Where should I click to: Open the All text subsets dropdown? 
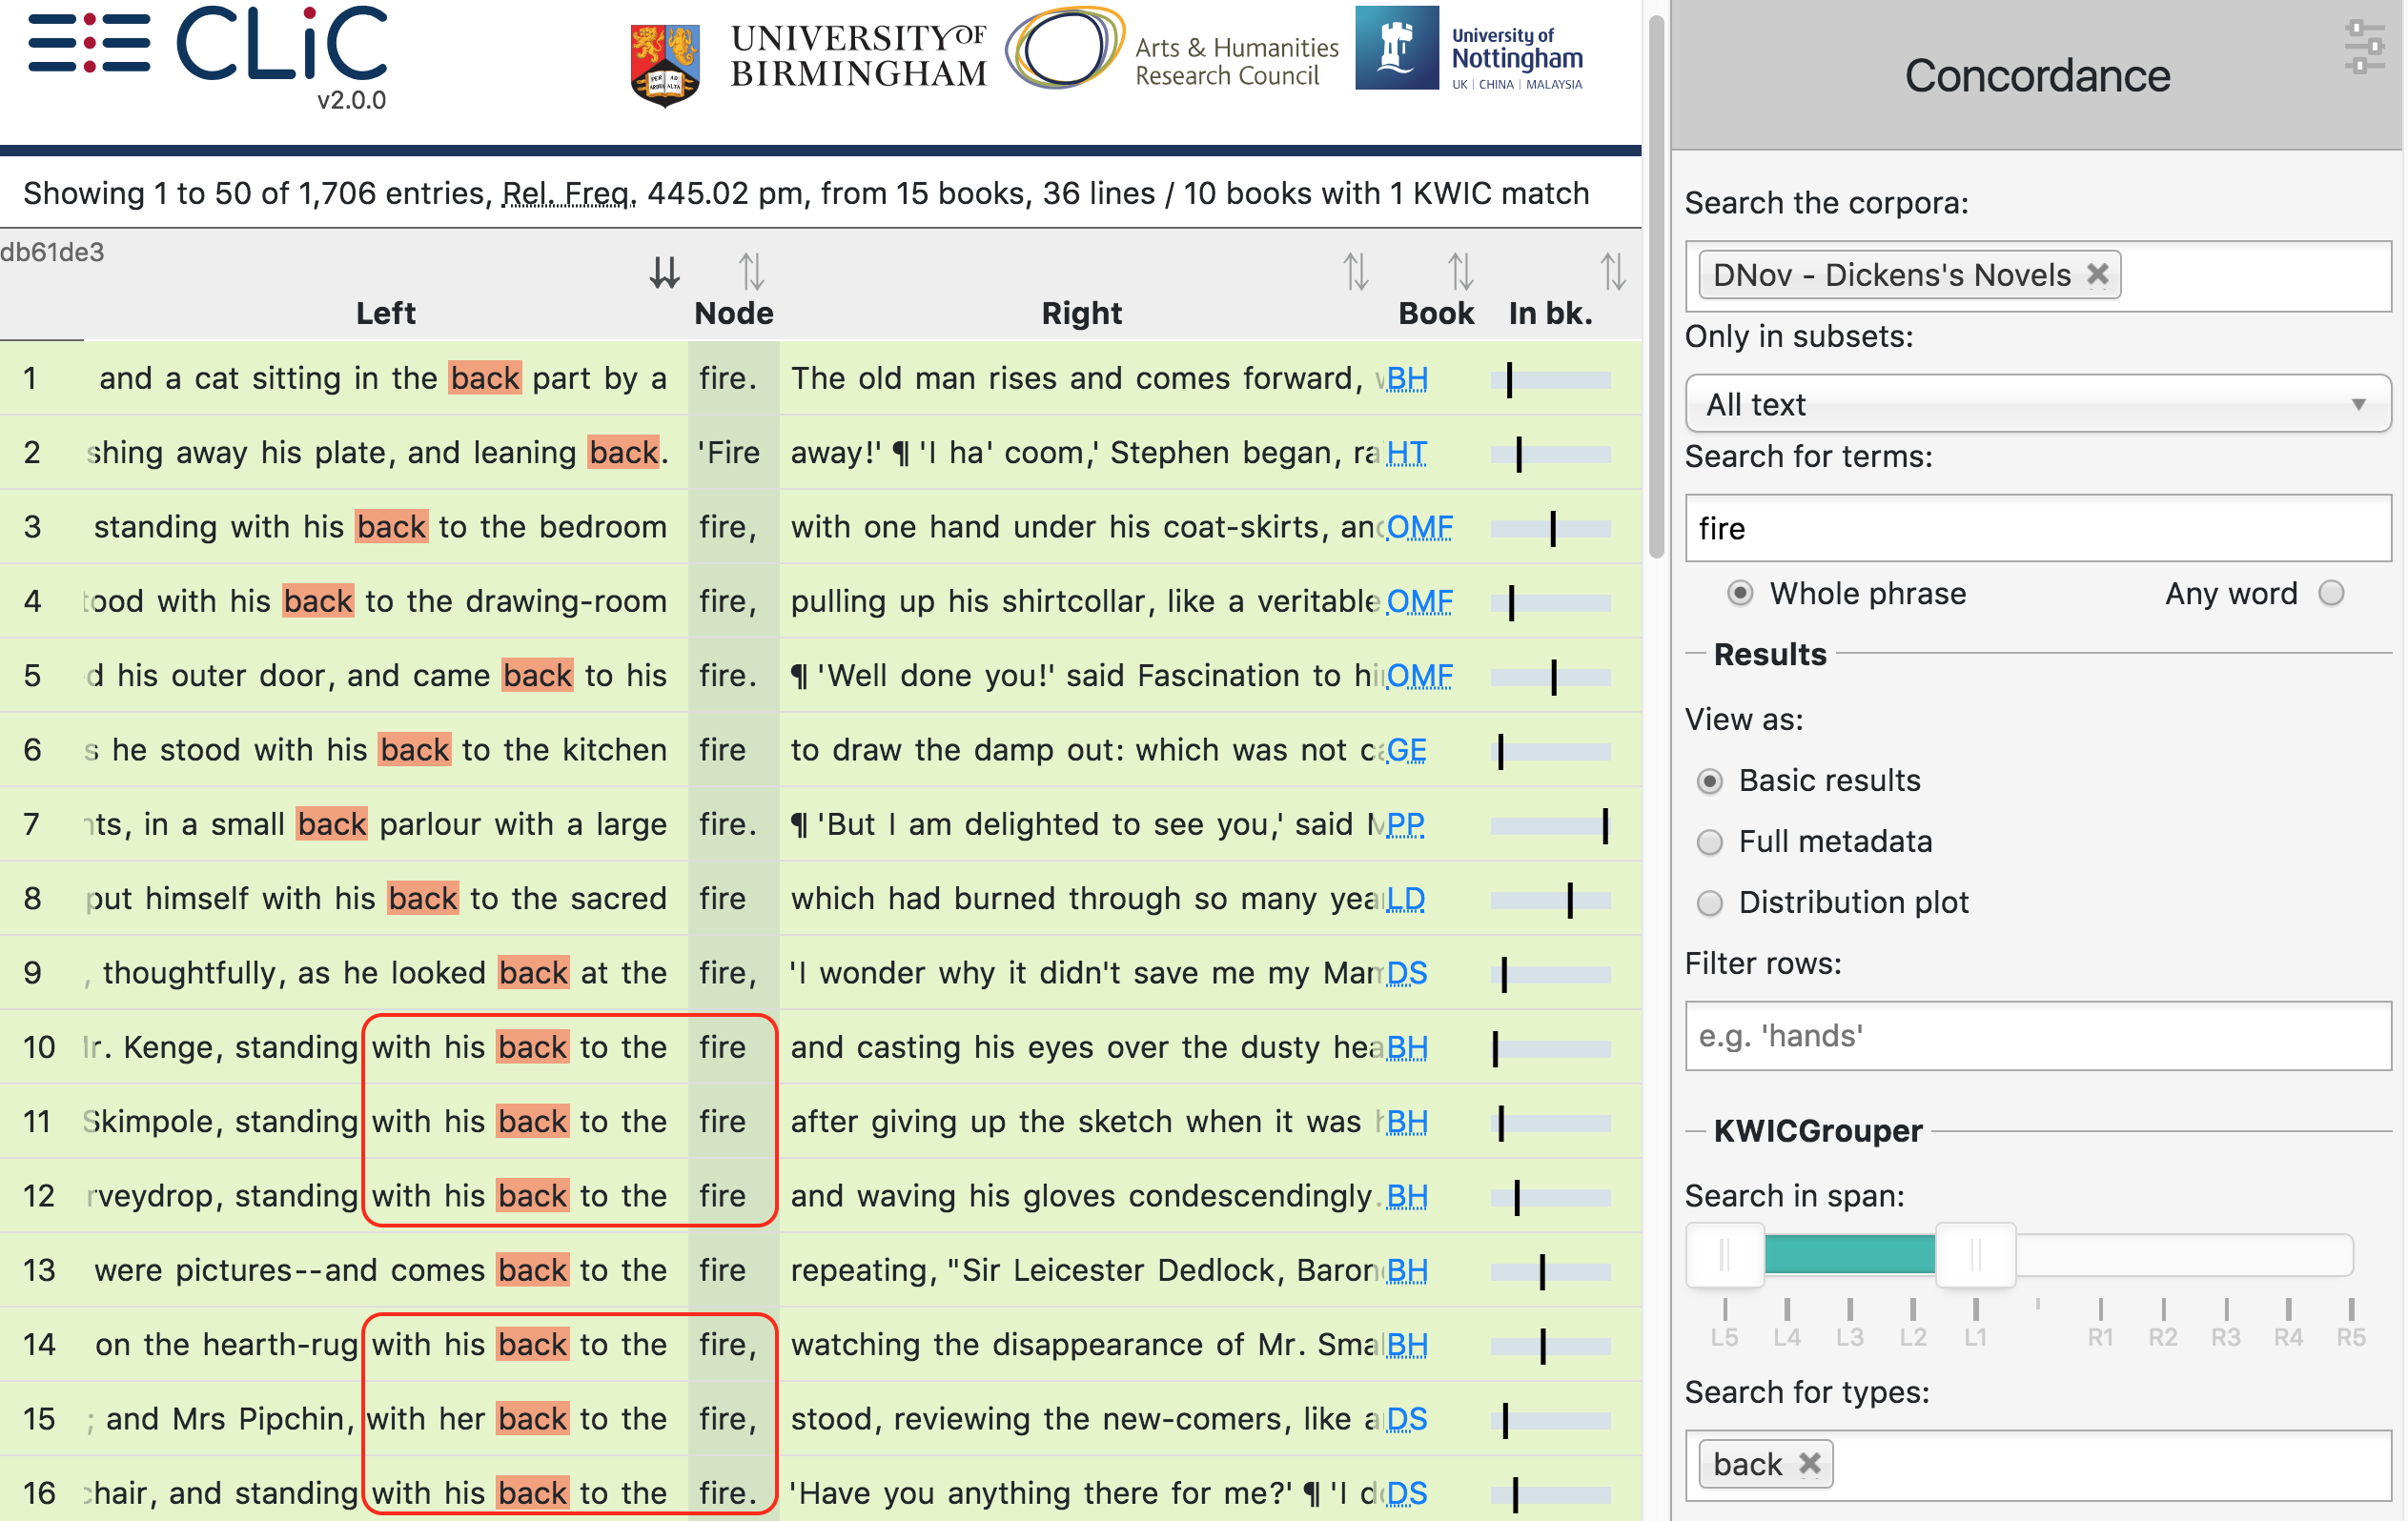click(x=2038, y=404)
